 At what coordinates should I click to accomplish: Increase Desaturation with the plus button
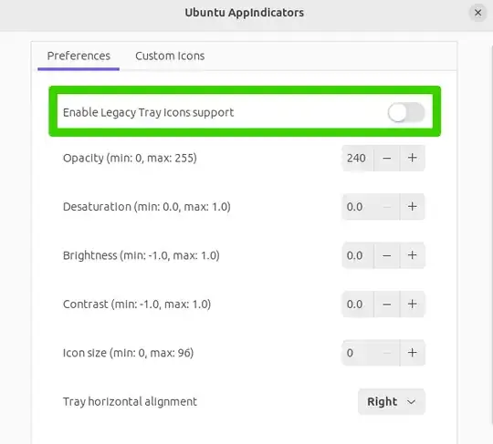pyautogui.click(x=412, y=207)
